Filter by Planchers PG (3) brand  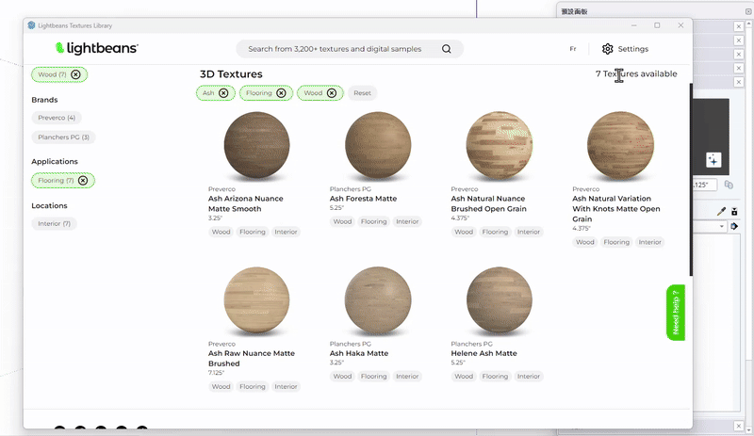tap(63, 137)
